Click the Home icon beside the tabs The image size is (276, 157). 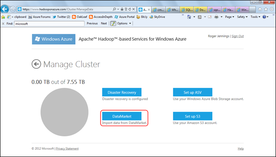(x=260, y=9)
